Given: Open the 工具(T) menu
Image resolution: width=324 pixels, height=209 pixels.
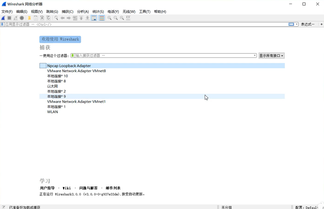Looking at the screenshot, I should (x=145, y=12).
